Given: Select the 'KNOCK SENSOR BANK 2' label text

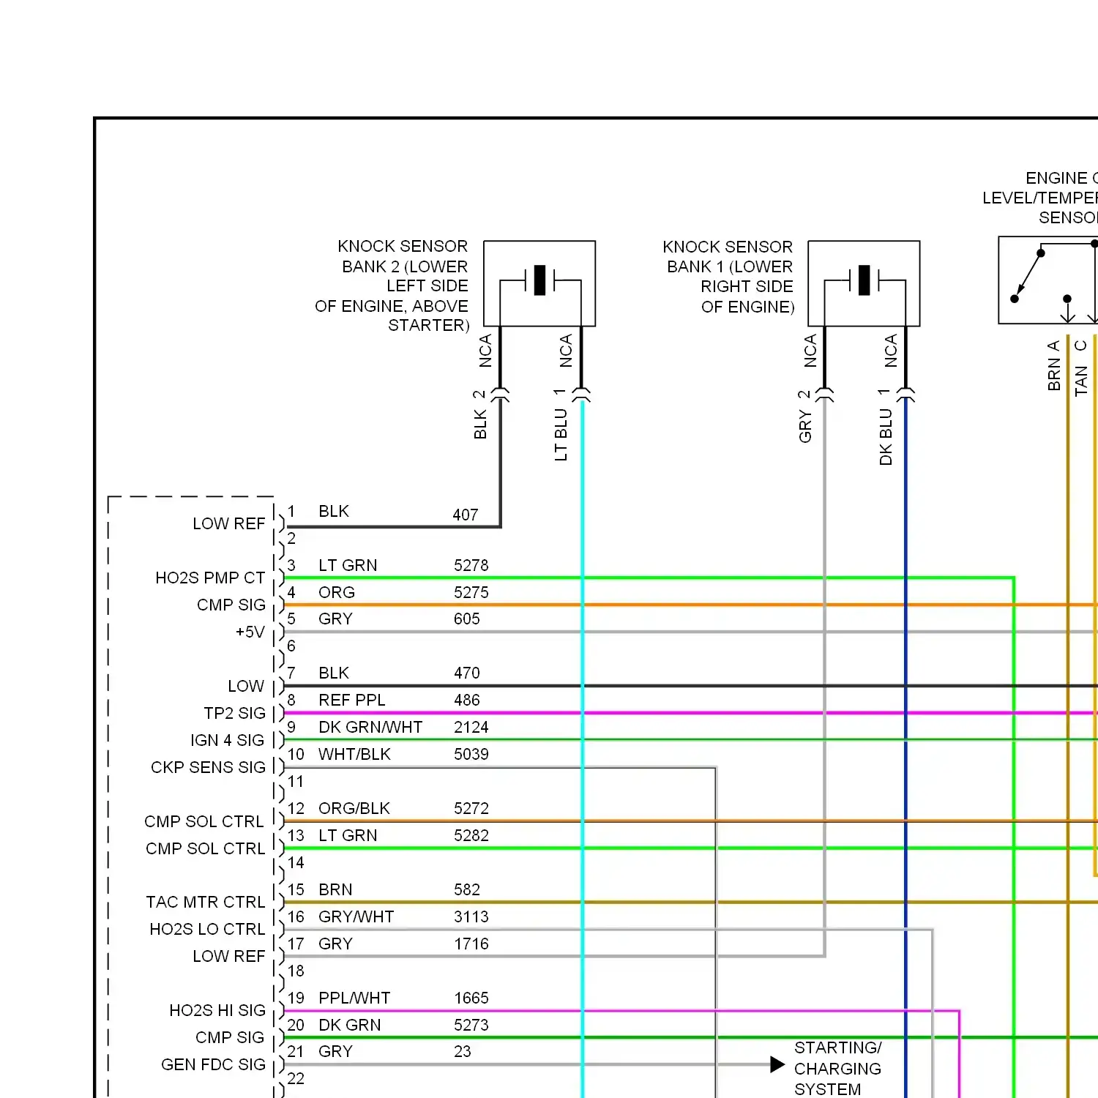Looking at the screenshot, I should [x=392, y=285].
